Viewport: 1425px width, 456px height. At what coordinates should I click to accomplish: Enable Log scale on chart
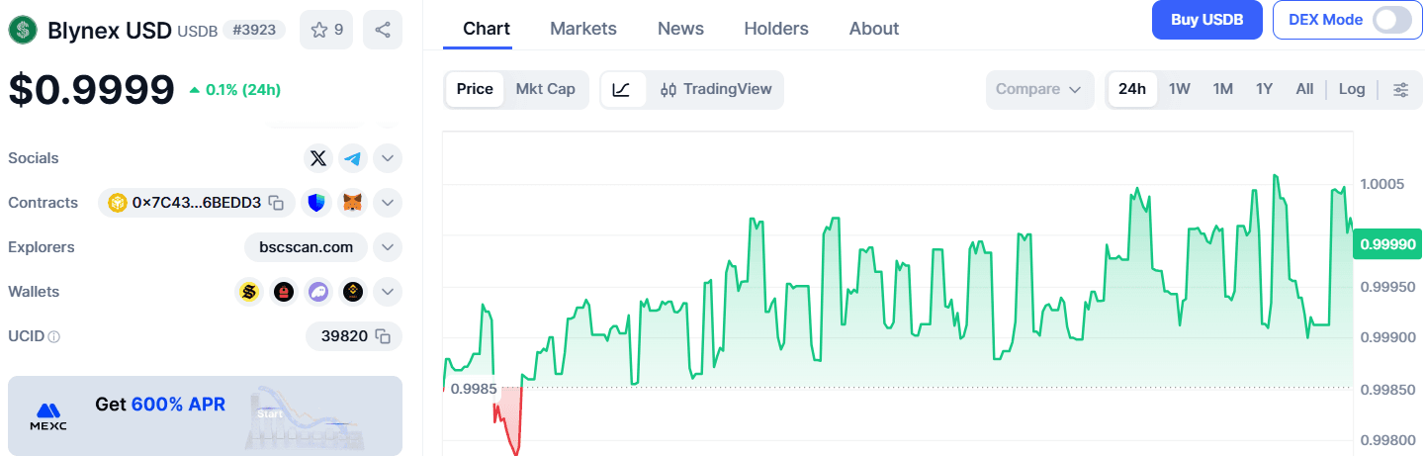1352,89
